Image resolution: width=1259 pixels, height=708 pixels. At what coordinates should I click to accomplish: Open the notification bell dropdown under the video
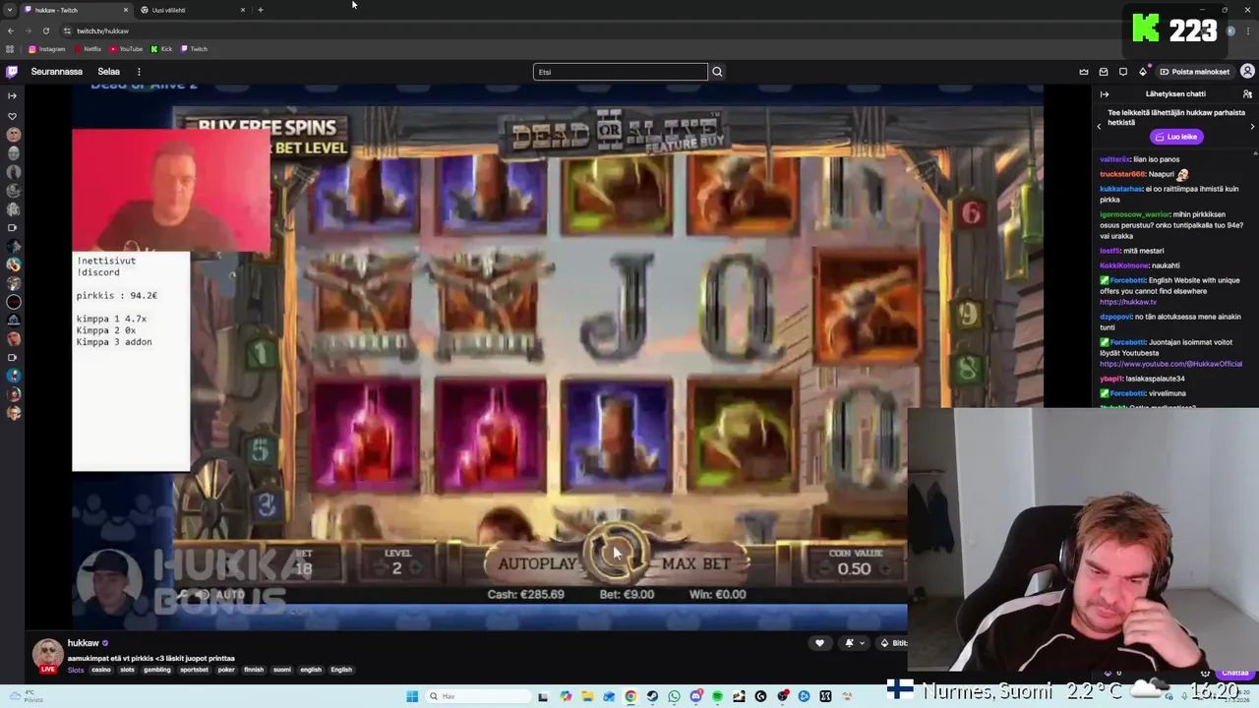coord(855,643)
